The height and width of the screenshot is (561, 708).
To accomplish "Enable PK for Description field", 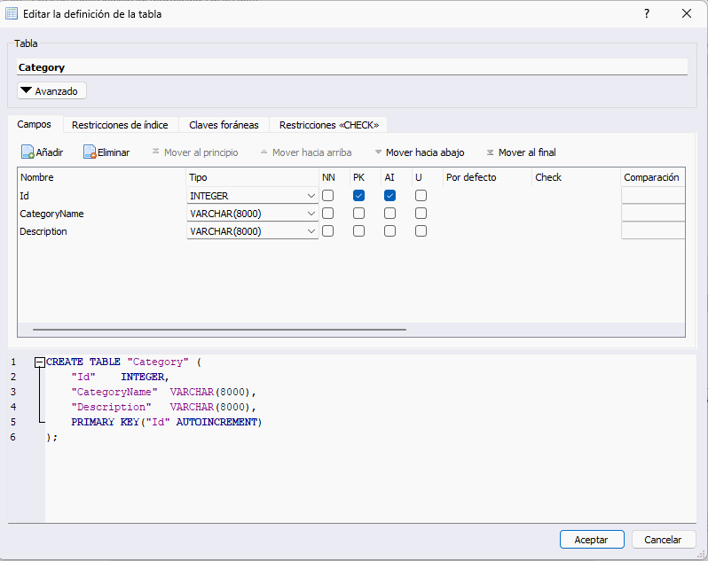I will [359, 231].
